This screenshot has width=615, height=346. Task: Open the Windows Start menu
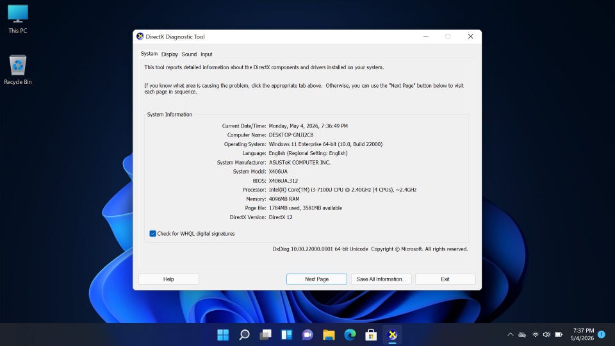click(x=223, y=334)
